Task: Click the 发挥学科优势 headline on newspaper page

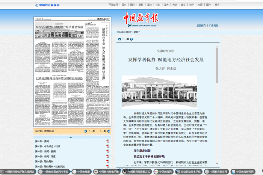Action: pyautogui.click(x=59, y=27)
